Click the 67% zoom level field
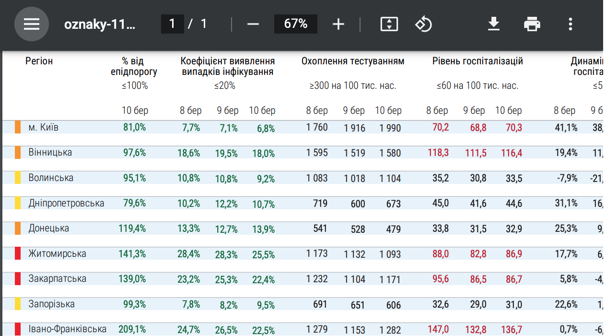Image resolution: width=606 pixels, height=336 pixels. tap(295, 24)
